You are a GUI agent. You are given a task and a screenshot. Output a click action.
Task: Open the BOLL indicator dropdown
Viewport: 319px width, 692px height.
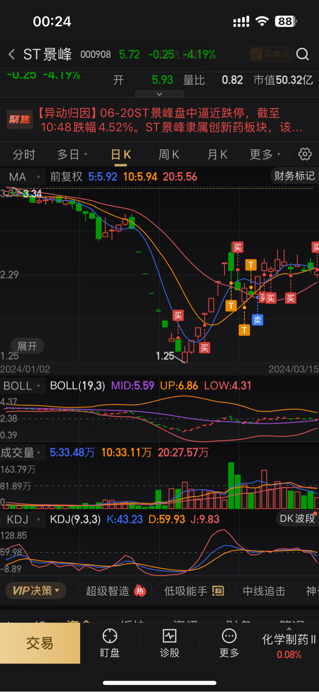(x=22, y=386)
